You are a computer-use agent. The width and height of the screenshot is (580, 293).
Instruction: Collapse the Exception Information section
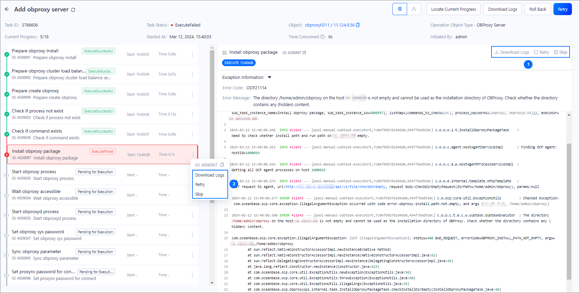tap(269, 78)
